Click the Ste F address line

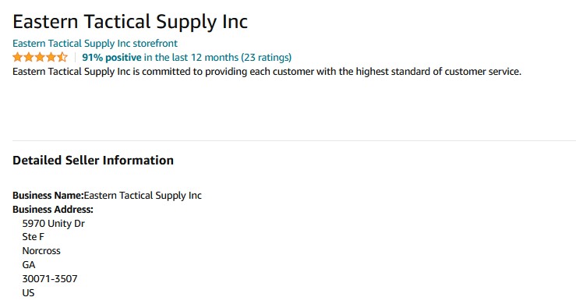(x=33, y=237)
